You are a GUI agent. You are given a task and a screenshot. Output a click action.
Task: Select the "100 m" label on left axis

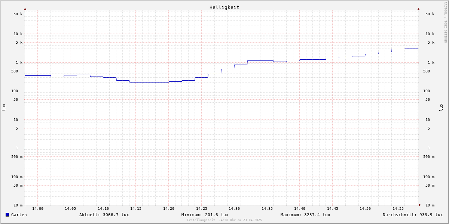17,177
